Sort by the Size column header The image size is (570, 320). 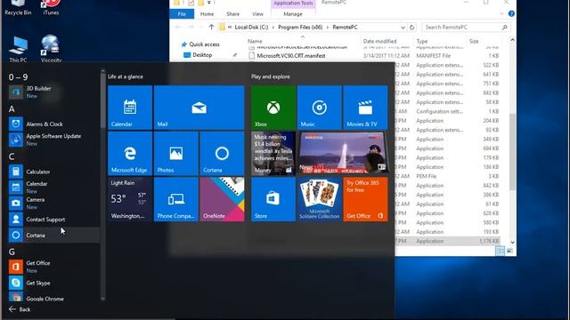point(474,42)
